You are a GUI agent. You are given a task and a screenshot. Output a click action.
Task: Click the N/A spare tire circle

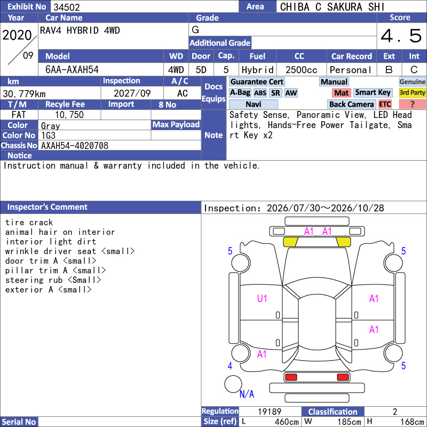pos(233,384)
